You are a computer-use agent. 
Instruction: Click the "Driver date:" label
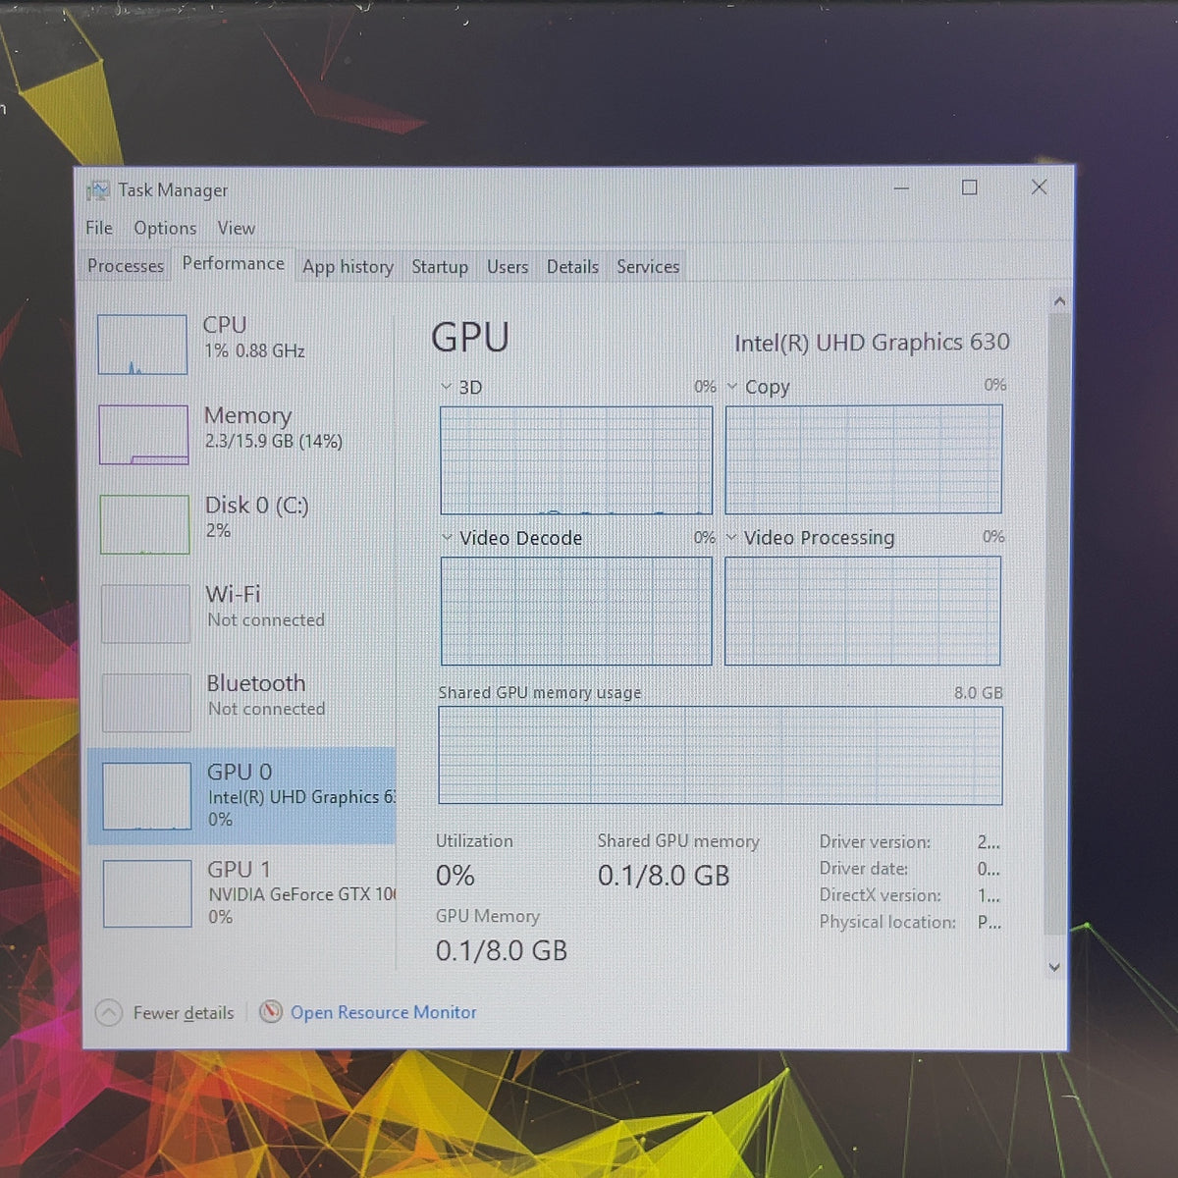[864, 869]
